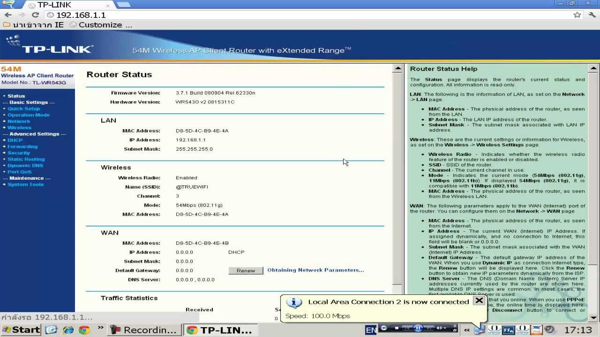Pause playback in the taskbar media toolbar
Screen dimensions: 600x337
tap(418, 328)
